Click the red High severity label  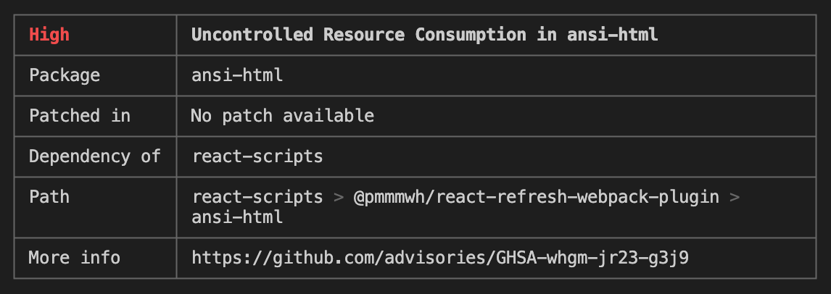point(49,35)
